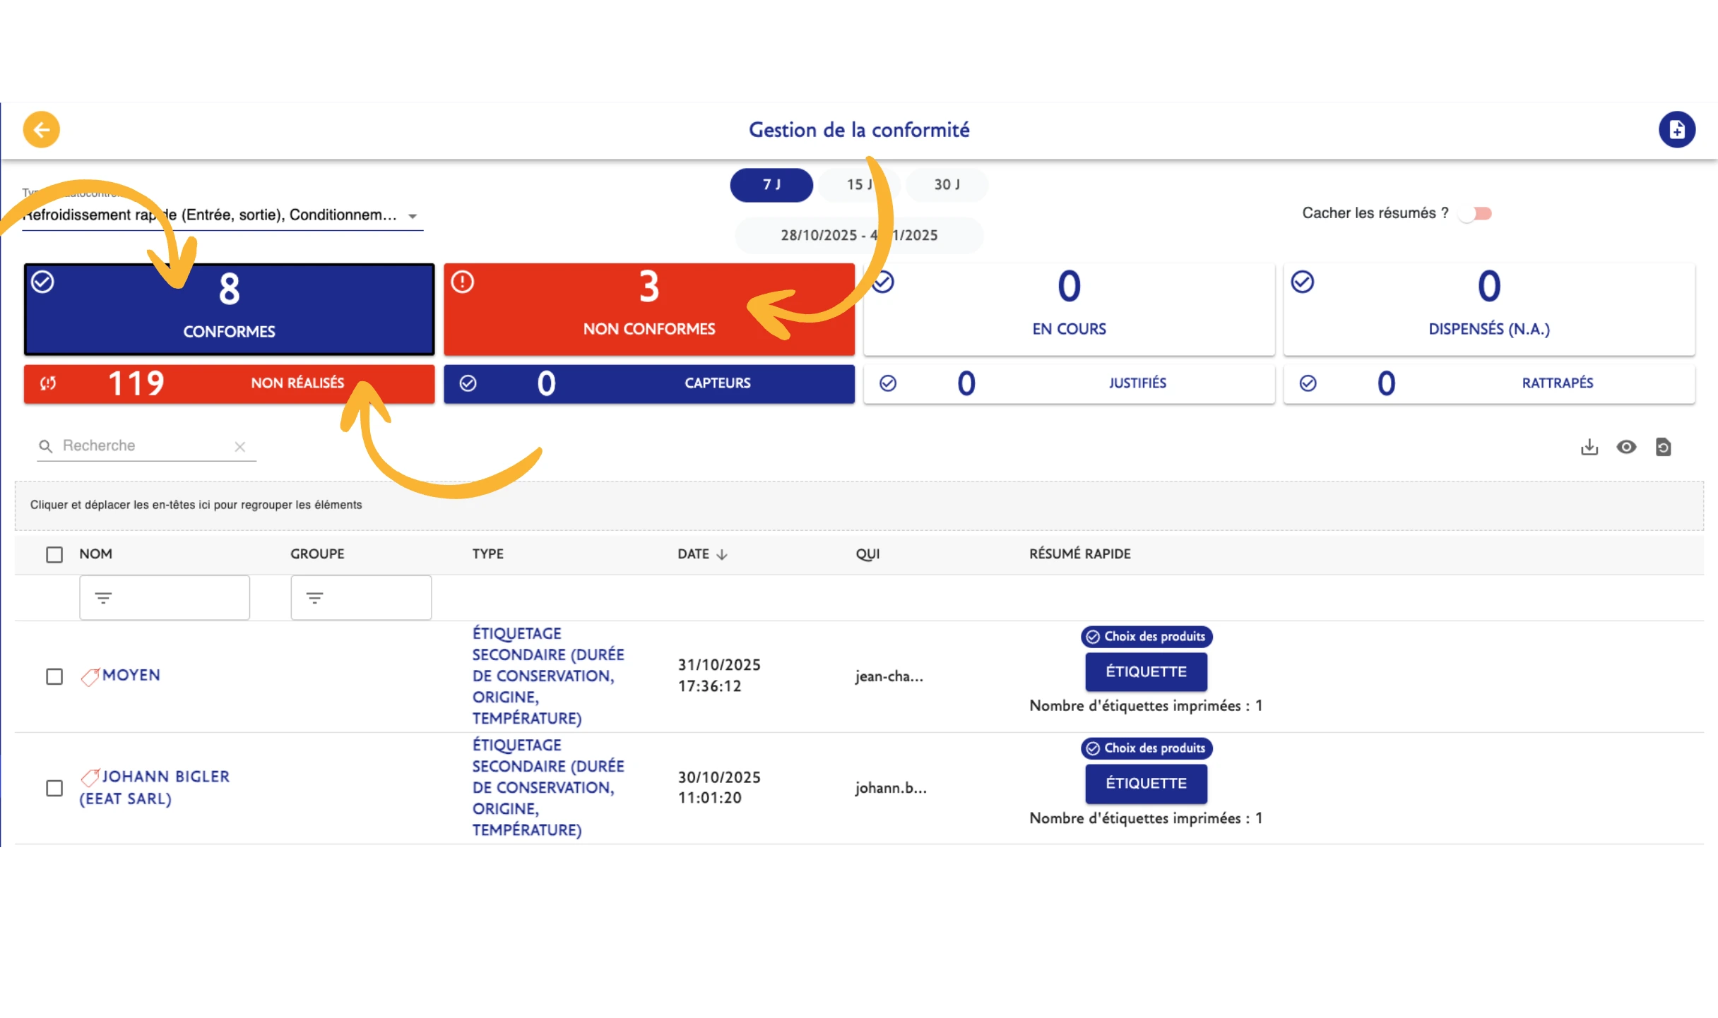Clear search with the X icon
The height and width of the screenshot is (1018, 1718).
[240, 446]
